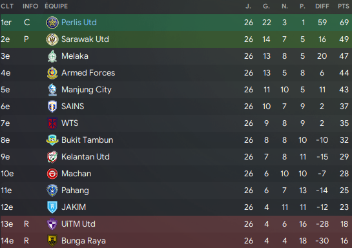Screen dimensions: 352x248
Task: Click the Melaka team badge
Action: (52, 56)
